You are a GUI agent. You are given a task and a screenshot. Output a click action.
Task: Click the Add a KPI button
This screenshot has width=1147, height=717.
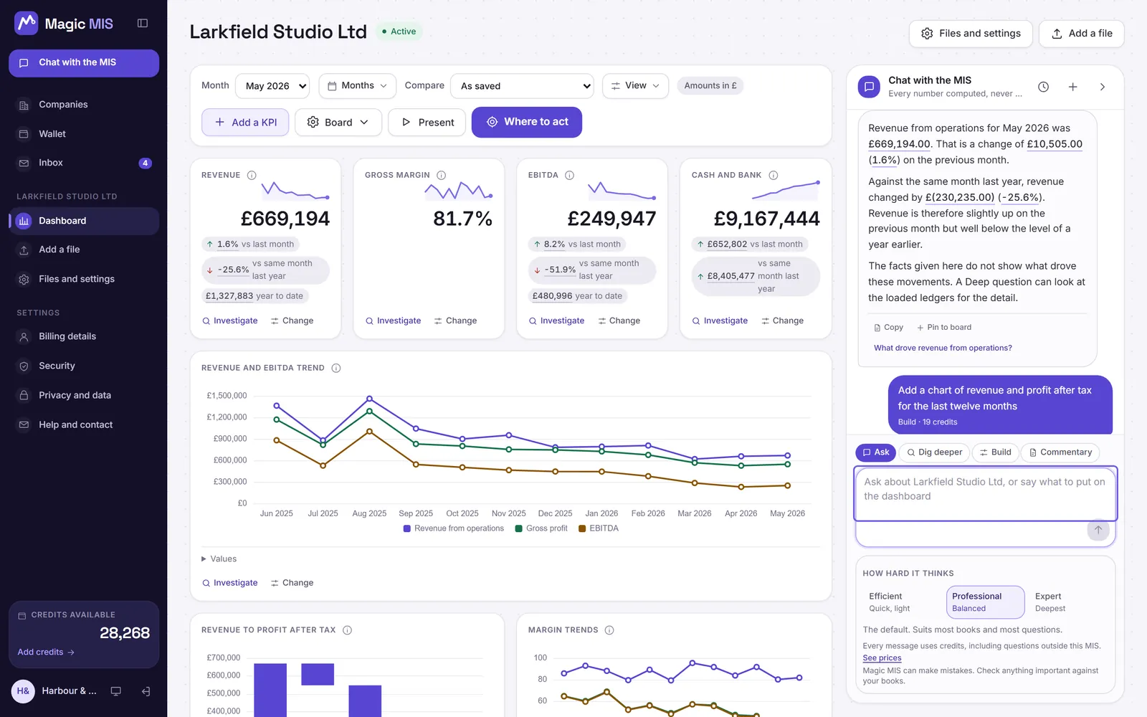(x=245, y=123)
